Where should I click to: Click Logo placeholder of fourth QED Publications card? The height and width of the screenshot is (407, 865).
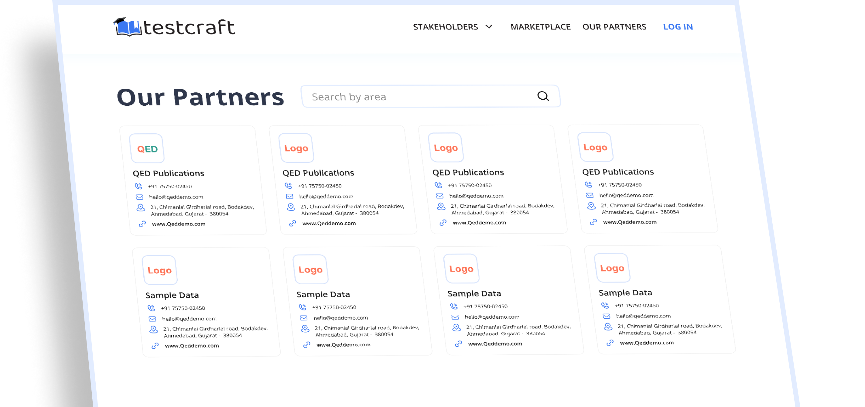[x=595, y=147]
